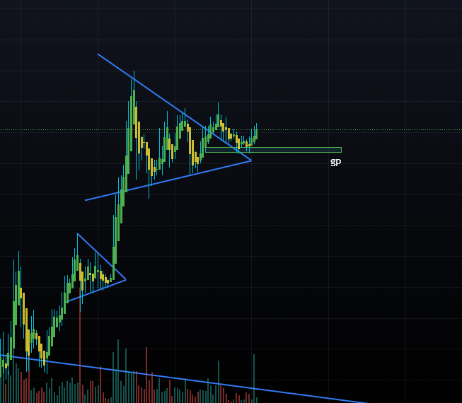Select the small triangle's ascending lower trendline
The height and width of the screenshot is (403, 462).
pos(97,291)
